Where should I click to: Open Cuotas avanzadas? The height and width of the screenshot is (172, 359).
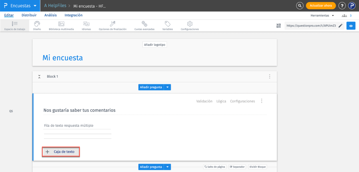[x=144, y=26]
